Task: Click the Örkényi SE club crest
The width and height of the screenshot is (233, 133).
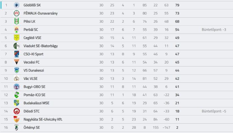Action: [x=17, y=127]
